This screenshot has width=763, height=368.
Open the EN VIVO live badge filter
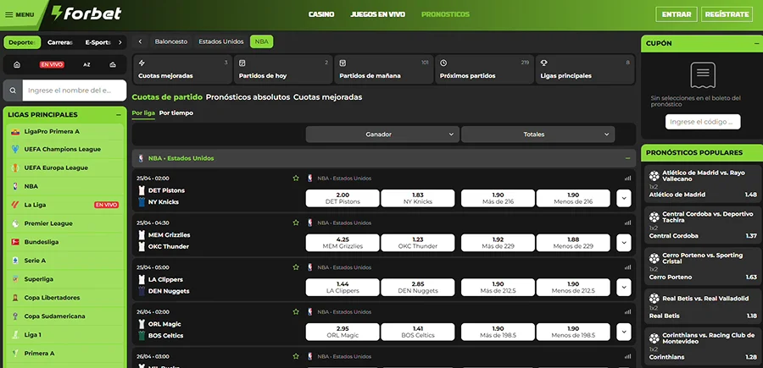[x=52, y=64]
